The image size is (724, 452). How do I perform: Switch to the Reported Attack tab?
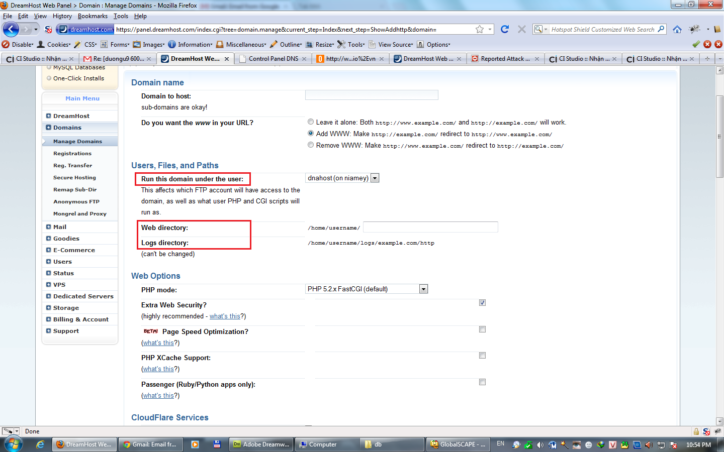click(x=505, y=59)
